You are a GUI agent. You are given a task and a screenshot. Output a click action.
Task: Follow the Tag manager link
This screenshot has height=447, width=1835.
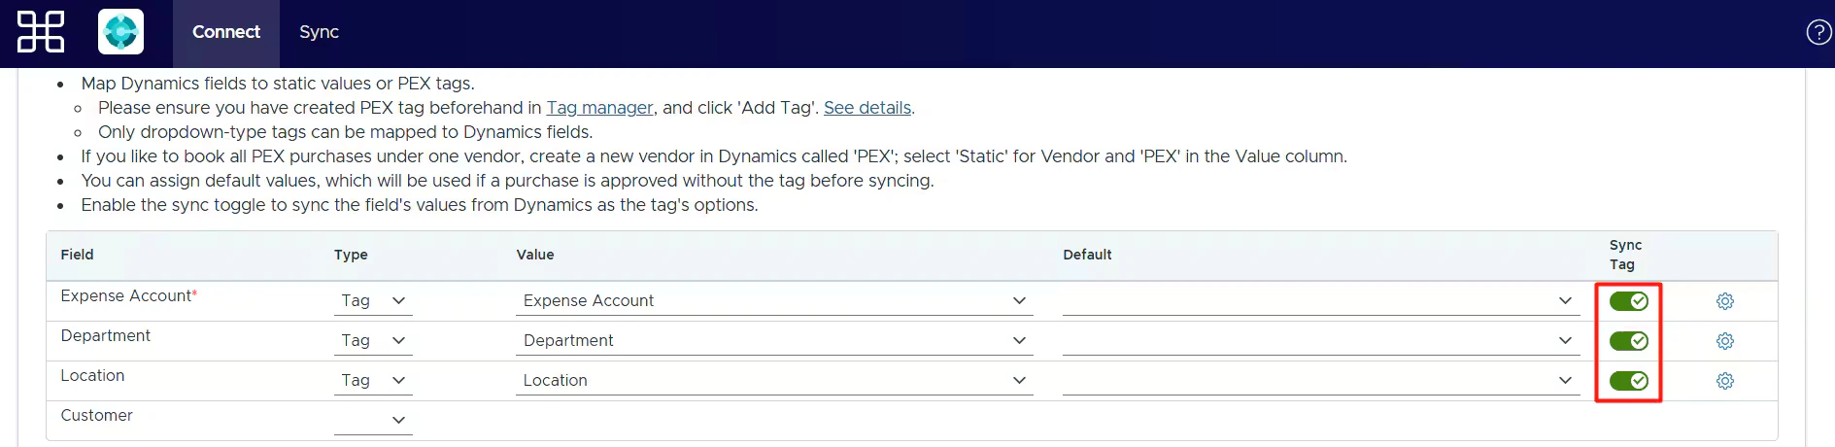pos(599,108)
